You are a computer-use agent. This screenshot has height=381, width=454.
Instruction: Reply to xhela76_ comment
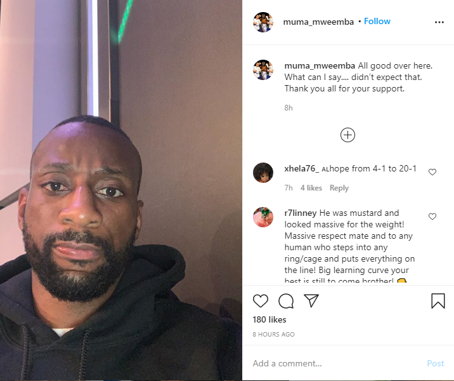pyautogui.click(x=339, y=188)
